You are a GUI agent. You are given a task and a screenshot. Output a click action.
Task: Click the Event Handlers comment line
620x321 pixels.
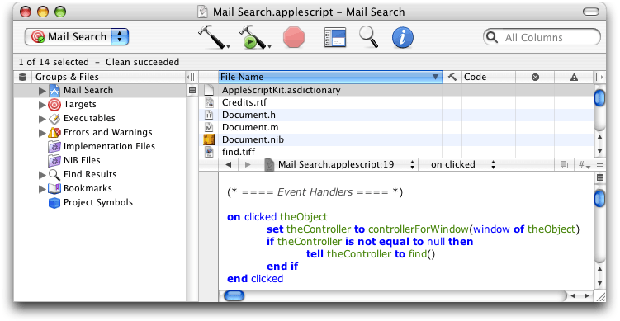point(315,192)
